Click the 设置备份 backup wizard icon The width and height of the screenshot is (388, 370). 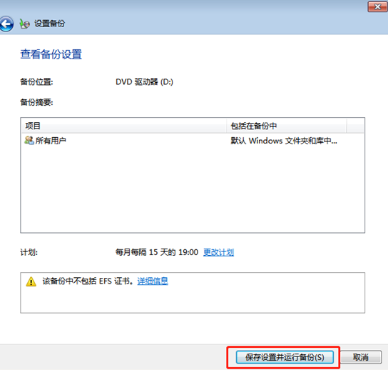point(24,24)
